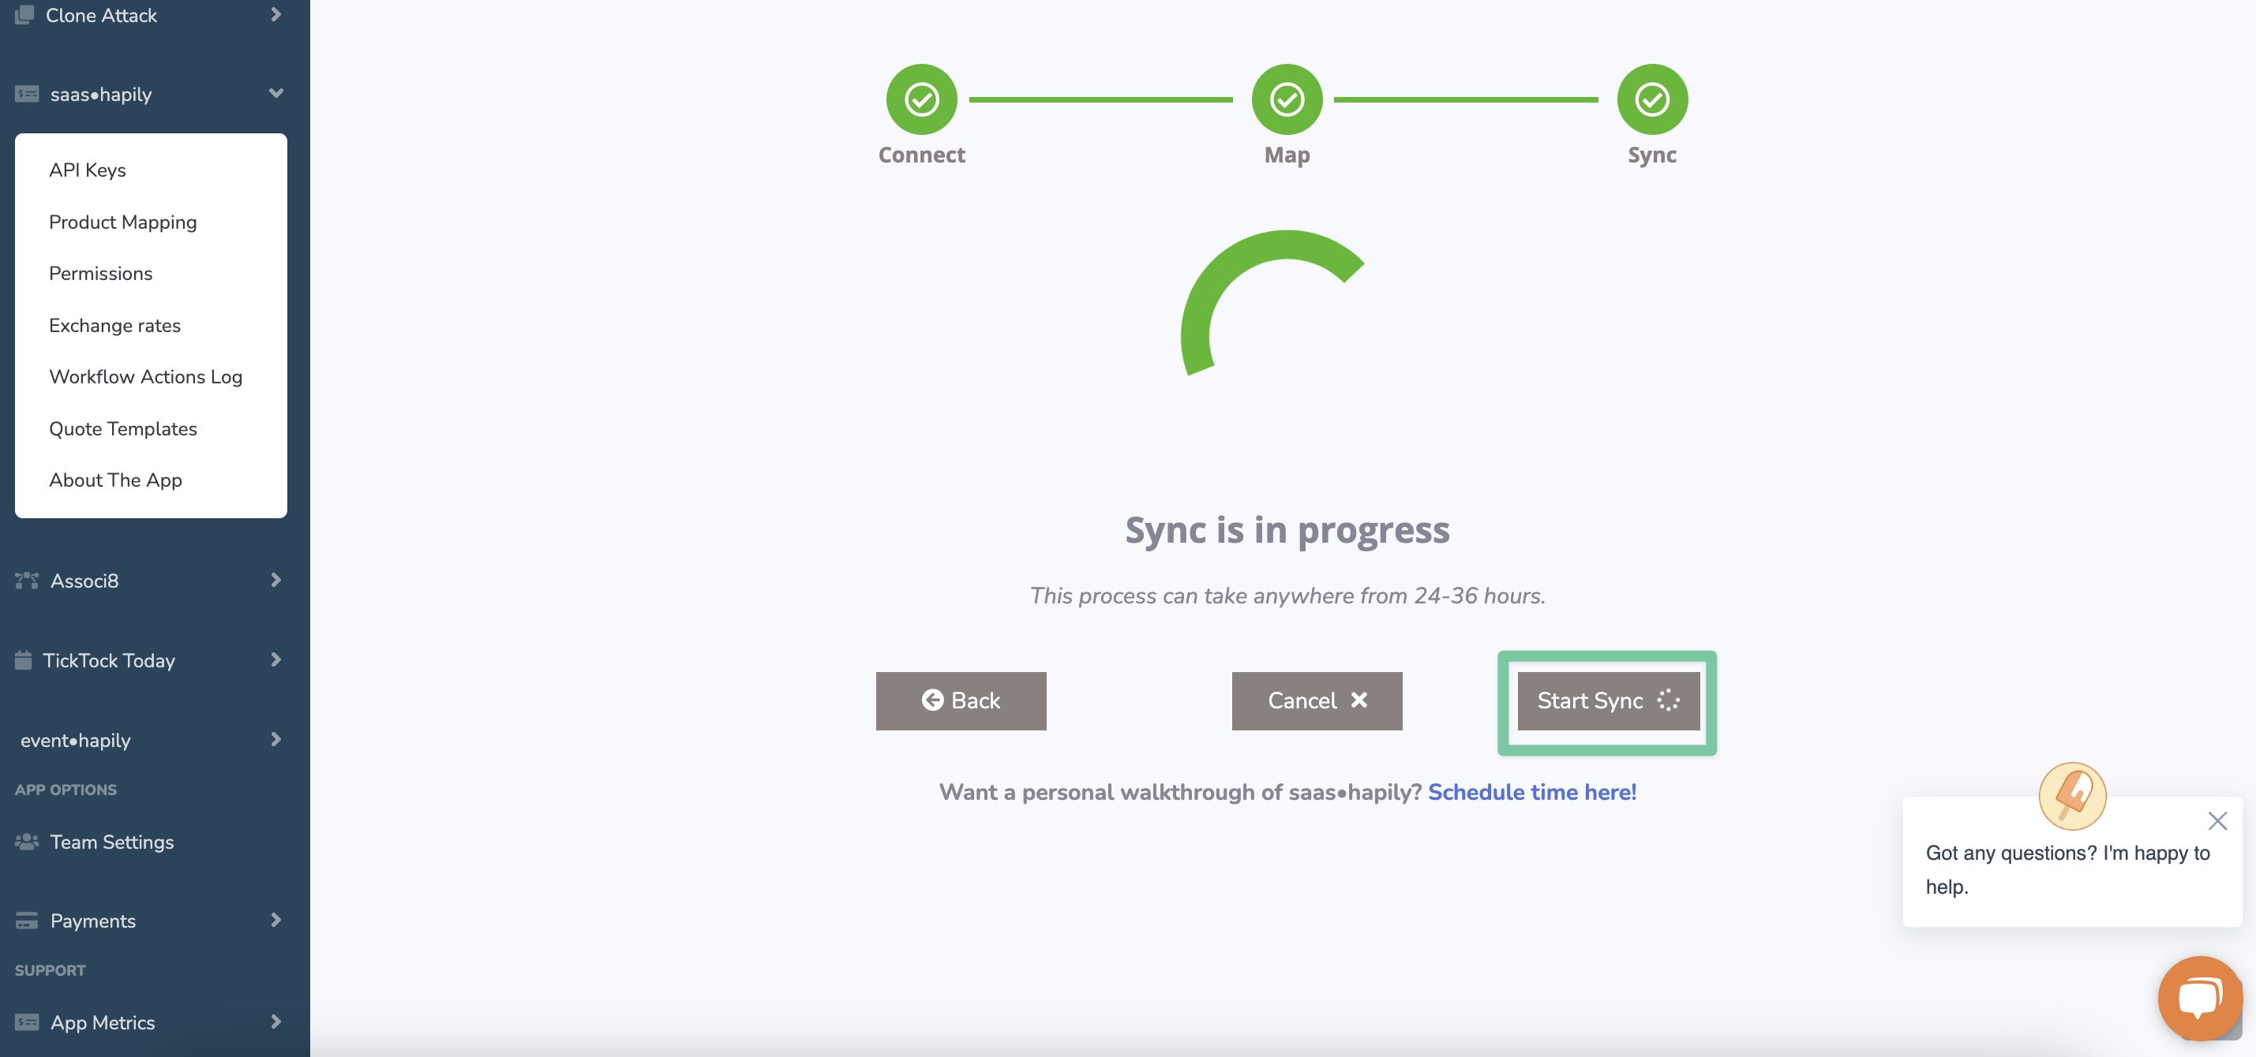
Task: Open the API Keys menu item
Action: point(88,170)
